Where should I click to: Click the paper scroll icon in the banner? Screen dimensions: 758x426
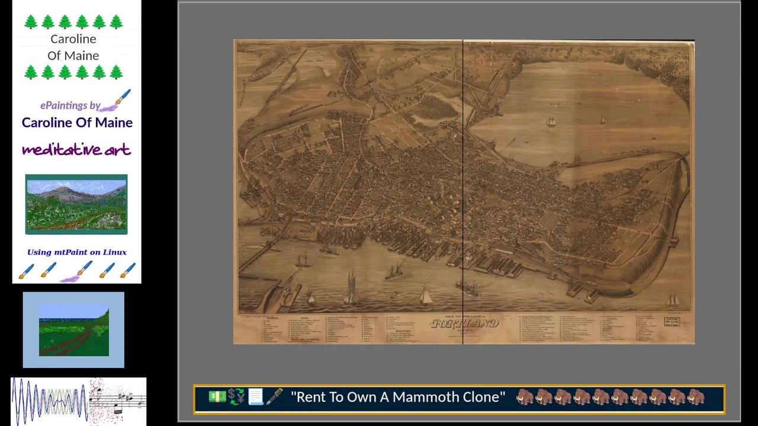pos(255,397)
